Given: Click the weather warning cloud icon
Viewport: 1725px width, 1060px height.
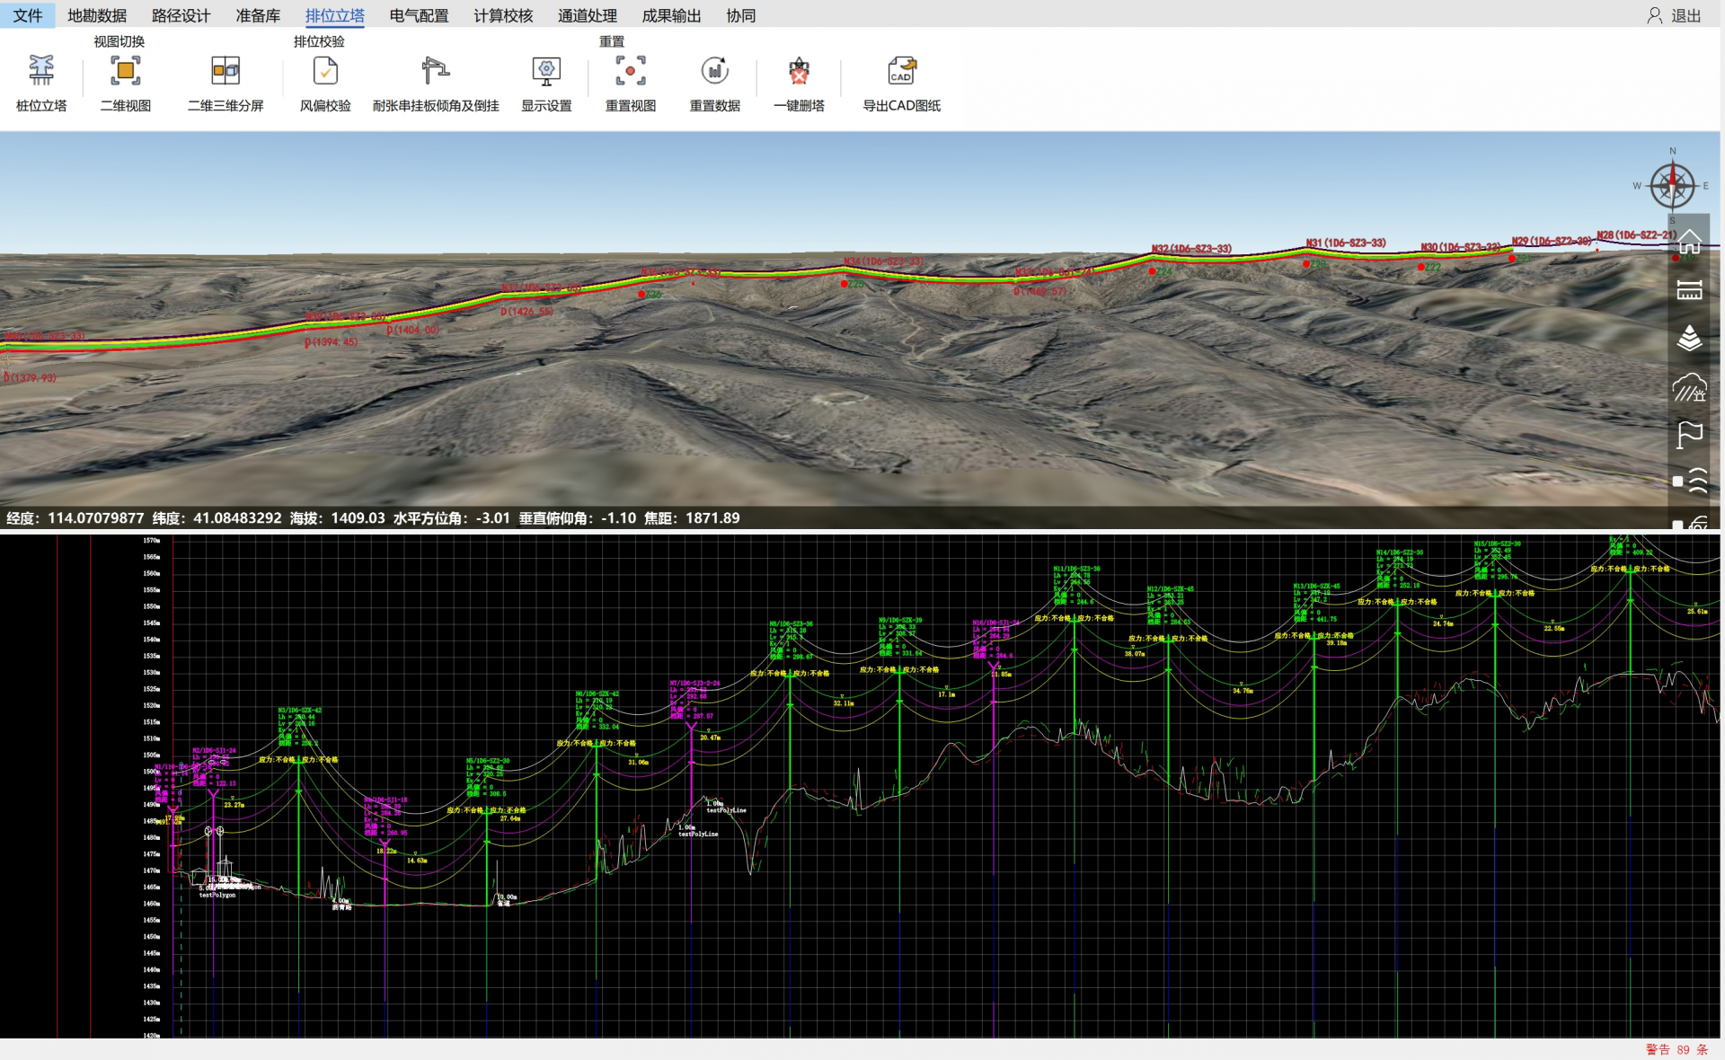Looking at the screenshot, I should pyautogui.click(x=1689, y=387).
